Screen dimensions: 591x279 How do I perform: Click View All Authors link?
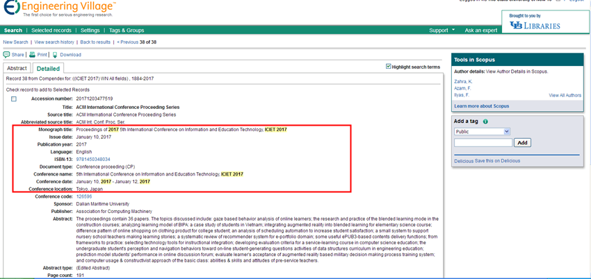pos(565,96)
